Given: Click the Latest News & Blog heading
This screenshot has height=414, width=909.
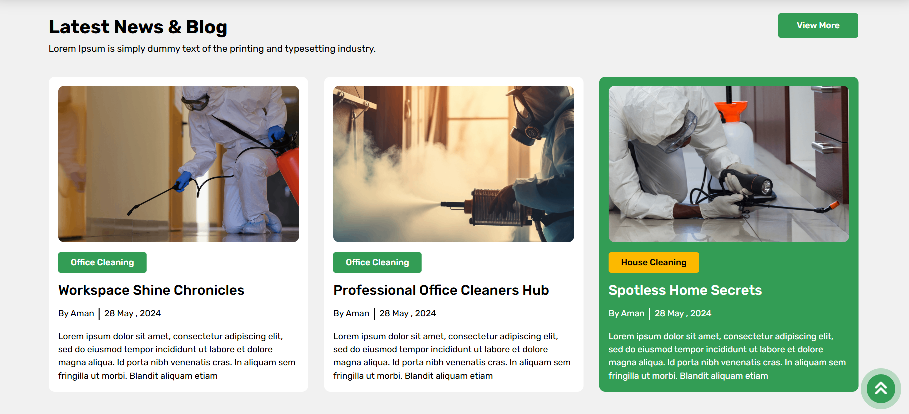Looking at the screenshot, I should point(138,27).
